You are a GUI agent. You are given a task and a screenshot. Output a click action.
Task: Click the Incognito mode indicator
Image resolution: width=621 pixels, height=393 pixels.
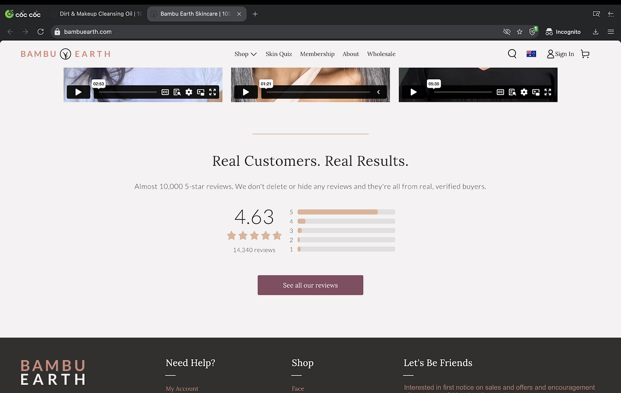[x=563, y=32]
